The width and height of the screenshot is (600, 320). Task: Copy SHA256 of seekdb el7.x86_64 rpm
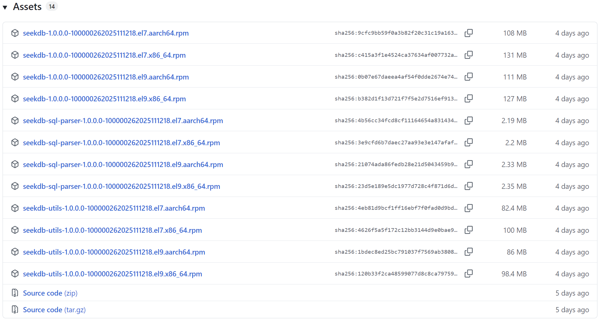468,55
